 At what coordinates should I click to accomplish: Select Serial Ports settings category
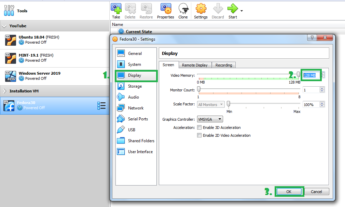coord(136,119)
